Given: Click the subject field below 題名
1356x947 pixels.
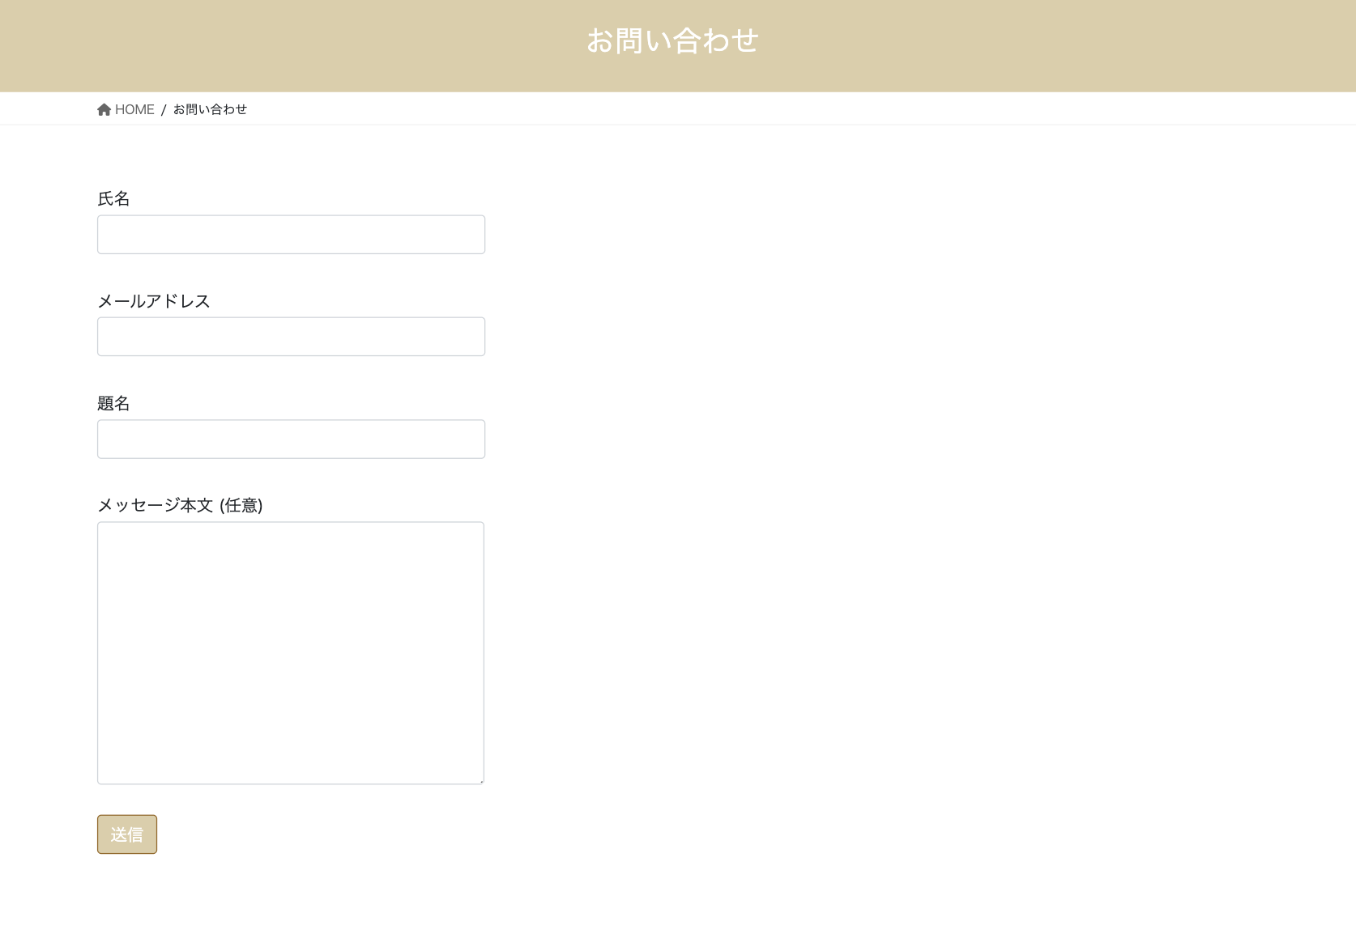Looking at the screenshot, I should [x=290, y=438].
